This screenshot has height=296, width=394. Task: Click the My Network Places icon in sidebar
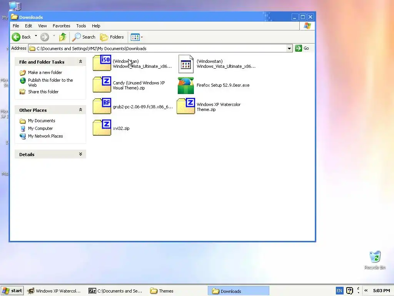[23, 136]
